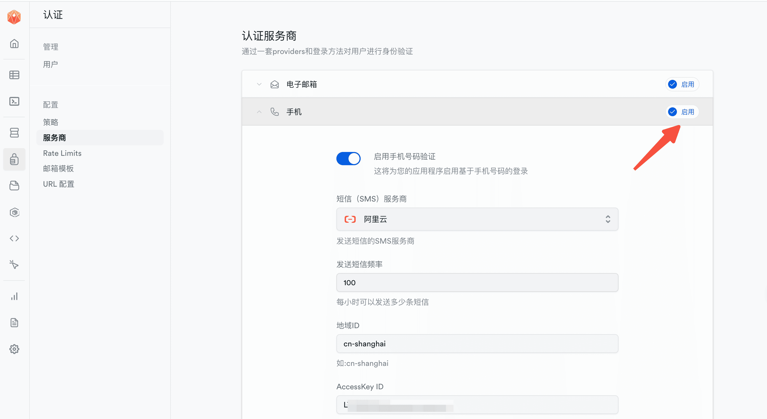767x419 pixels.
Task: Click the 这将为您的应用程序启用基于手机号码的登录 description
Action: [451, 171]
